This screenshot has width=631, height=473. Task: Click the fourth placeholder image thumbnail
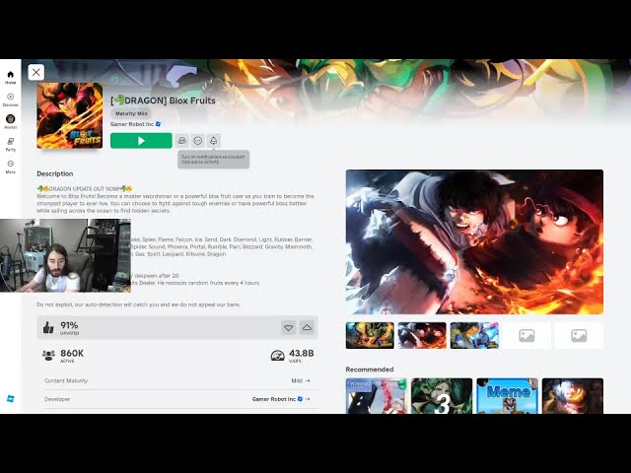[x=526, y=335]
